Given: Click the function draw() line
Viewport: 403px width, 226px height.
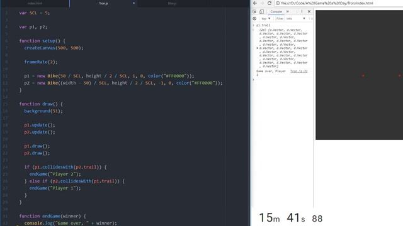Looking at the screenshot, I should tap(41, 104).
